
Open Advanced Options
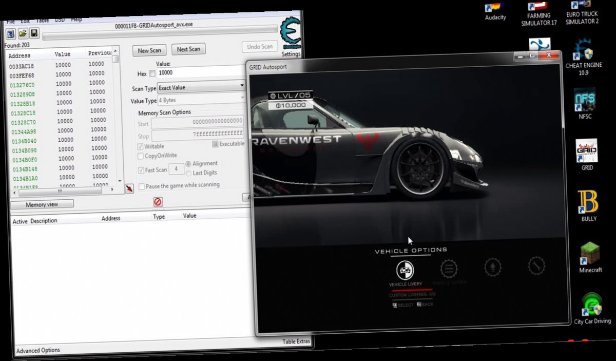coord(38,351)
